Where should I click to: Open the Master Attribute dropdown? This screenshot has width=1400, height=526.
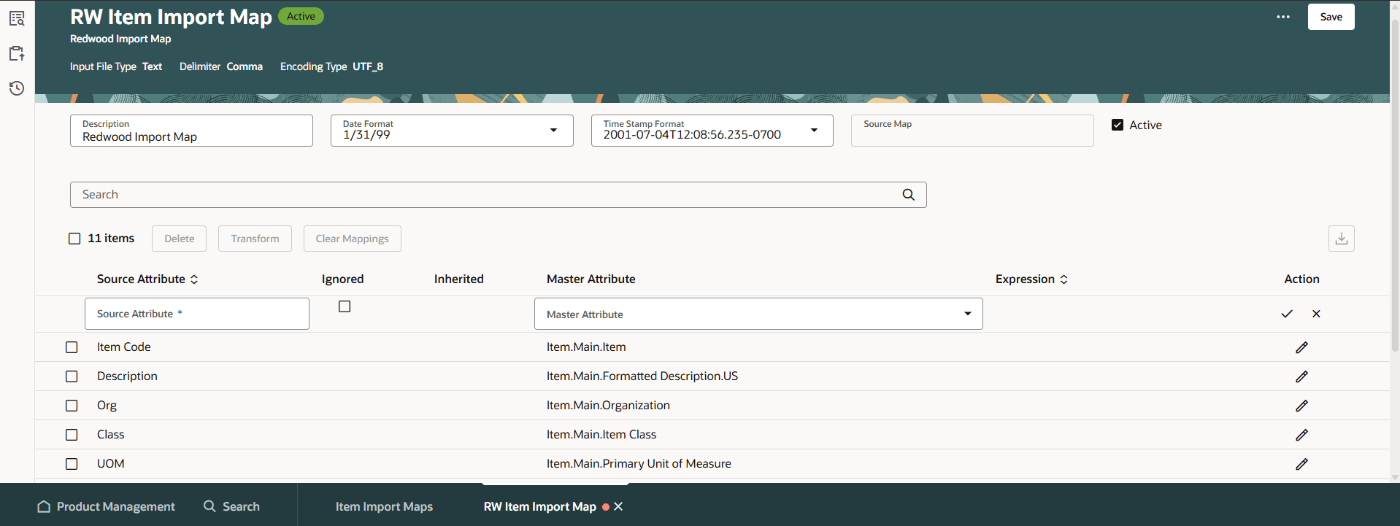(967, 314)
